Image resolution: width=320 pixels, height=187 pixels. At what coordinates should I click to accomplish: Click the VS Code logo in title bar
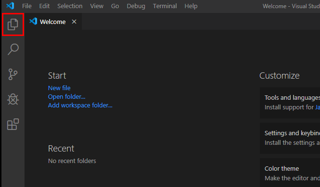[x=10, y=6]
